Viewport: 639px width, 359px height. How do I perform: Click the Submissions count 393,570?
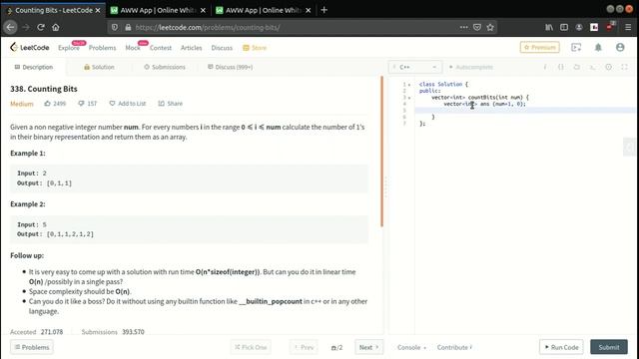coord(133,332)
